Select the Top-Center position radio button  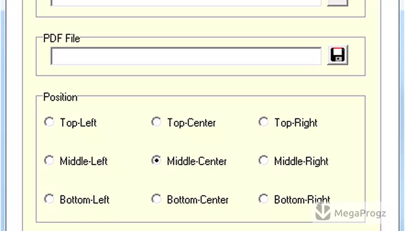156,122
